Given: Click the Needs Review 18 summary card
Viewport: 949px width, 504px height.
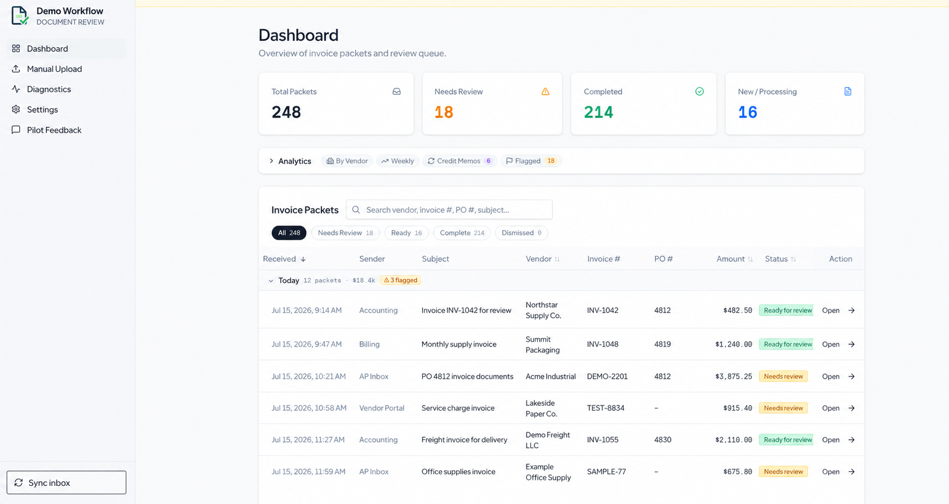Looking at the screenshot, I should [x=492, y=104].
